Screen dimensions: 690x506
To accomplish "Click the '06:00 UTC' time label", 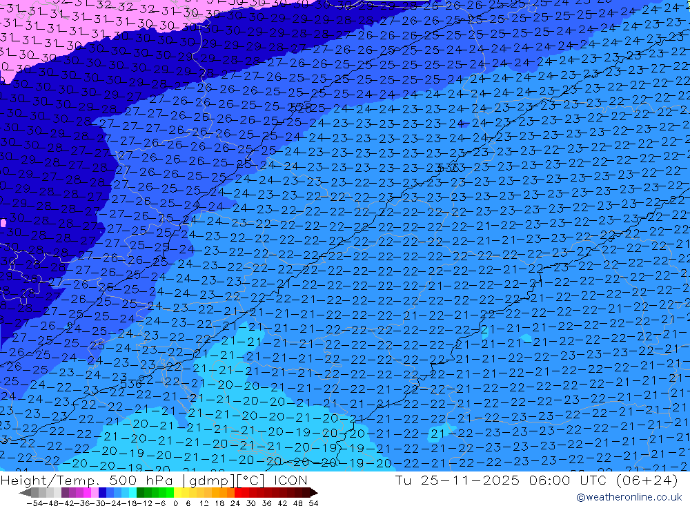I will pyautogui.click(x=568, y=480).
